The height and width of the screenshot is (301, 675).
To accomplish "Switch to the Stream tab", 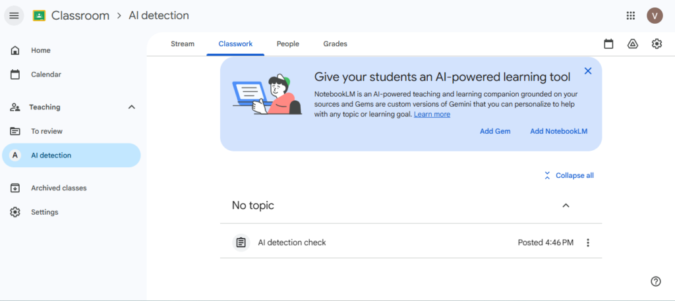I will 183,44.
